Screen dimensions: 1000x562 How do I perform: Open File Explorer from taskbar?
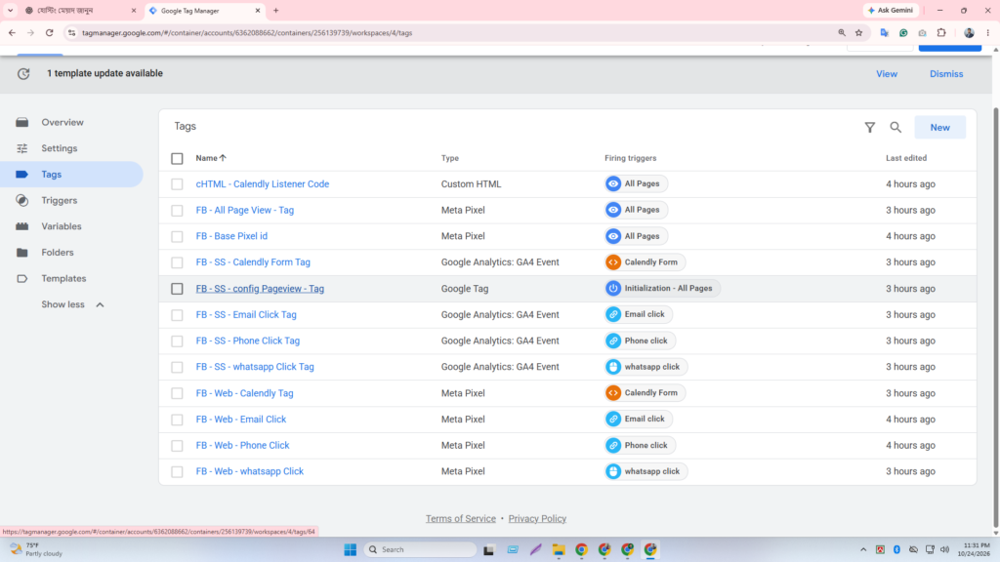click(559, 549)
